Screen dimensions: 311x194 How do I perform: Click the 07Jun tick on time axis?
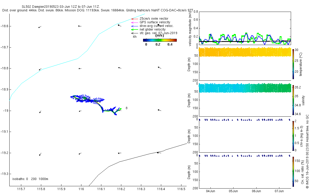[279, 191]
